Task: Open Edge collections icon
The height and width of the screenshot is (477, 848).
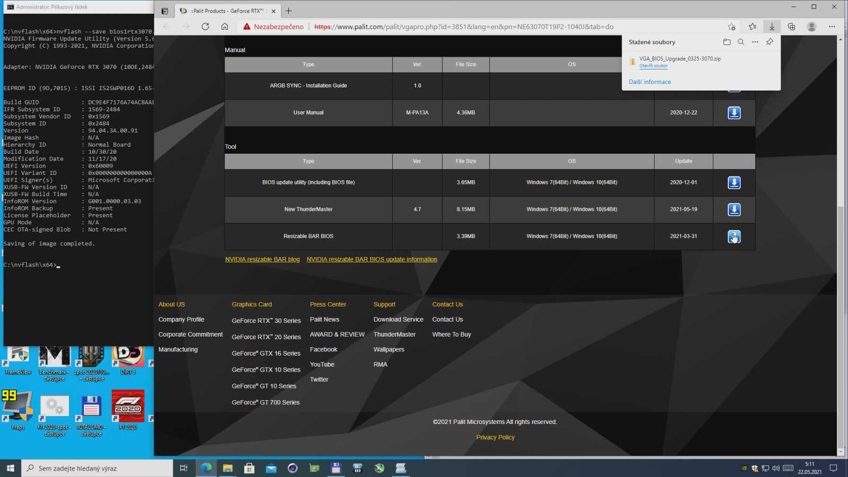Action: click(x=791, y=26)
